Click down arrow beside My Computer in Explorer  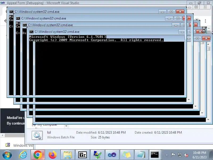pyautogui.click(x=66, y=126)
